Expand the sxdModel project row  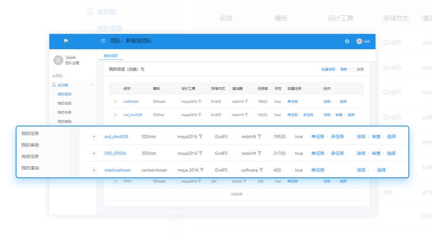[x=115, y=101]
